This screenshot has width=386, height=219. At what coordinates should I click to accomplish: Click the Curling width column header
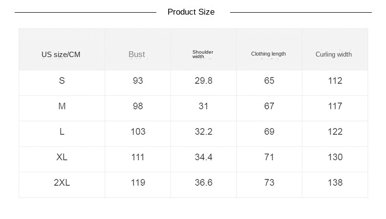point(334,55)
